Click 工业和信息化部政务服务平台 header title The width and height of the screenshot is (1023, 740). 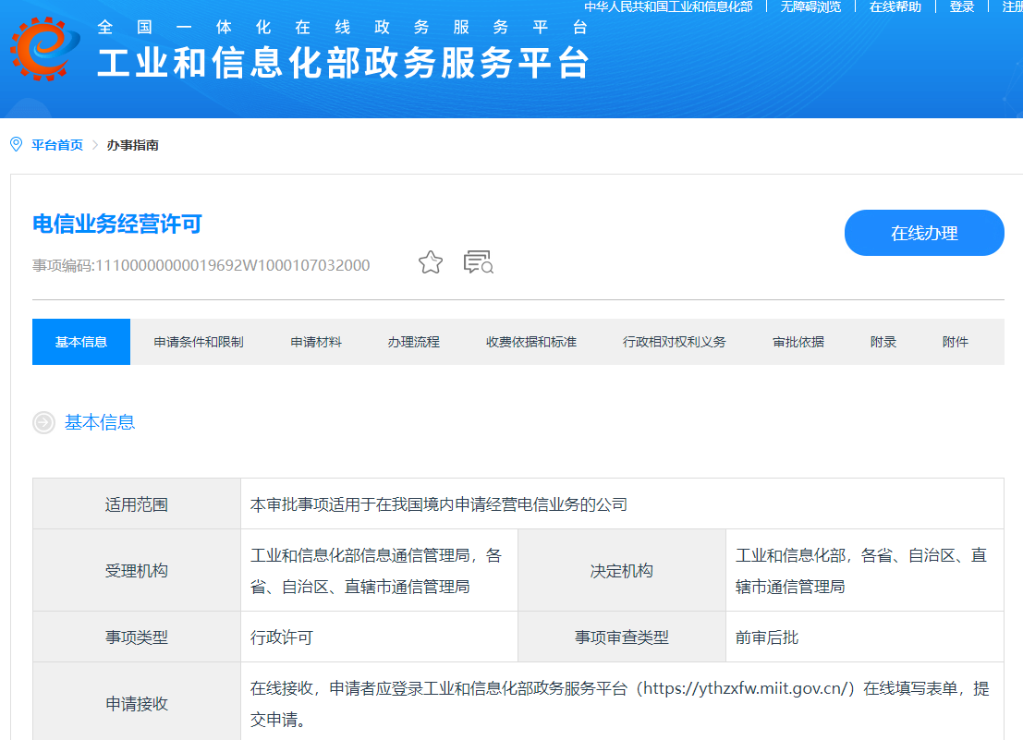pos(343,63)
